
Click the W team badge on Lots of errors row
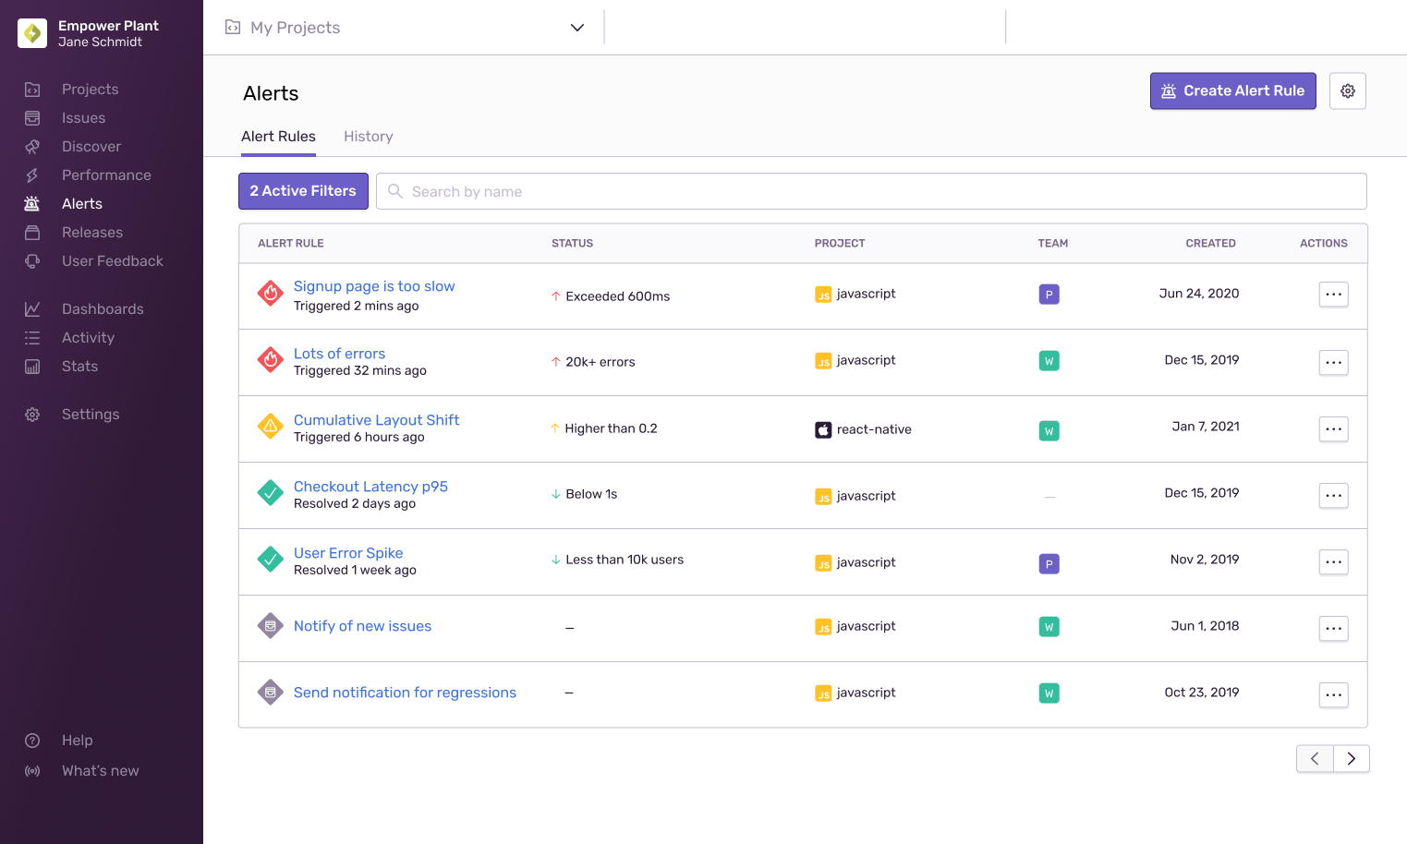coord(1049,361)
